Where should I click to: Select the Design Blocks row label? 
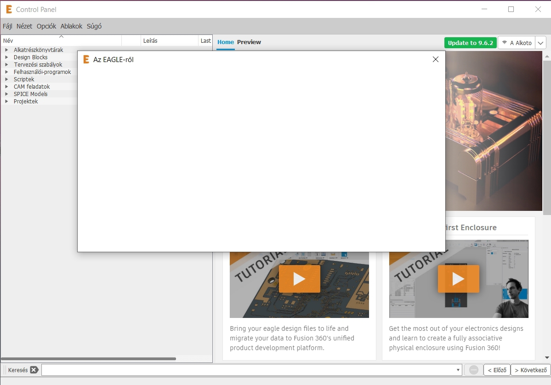click(31, 57)
